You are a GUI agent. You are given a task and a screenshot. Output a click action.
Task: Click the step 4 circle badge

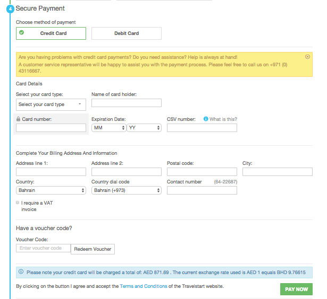tap(10, 9)
